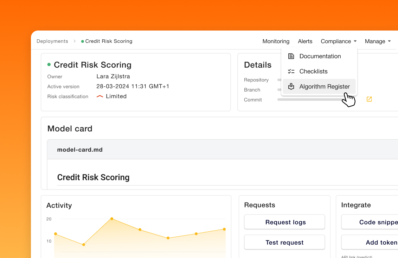Screen dimensions: 398x258
Task: Click the peak data point on Activity chart
Action: coord(112,218)
